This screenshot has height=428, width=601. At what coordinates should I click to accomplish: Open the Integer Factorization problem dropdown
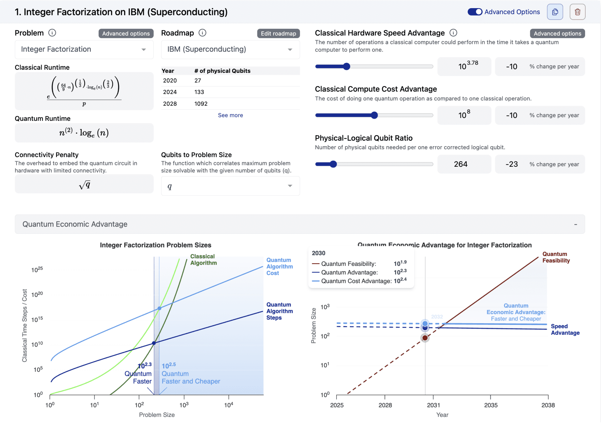(84, 49)
